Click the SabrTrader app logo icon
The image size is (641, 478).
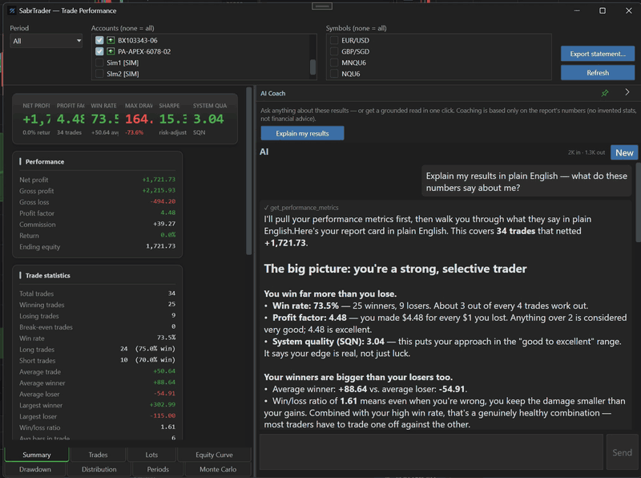click(x=12, y=10)
